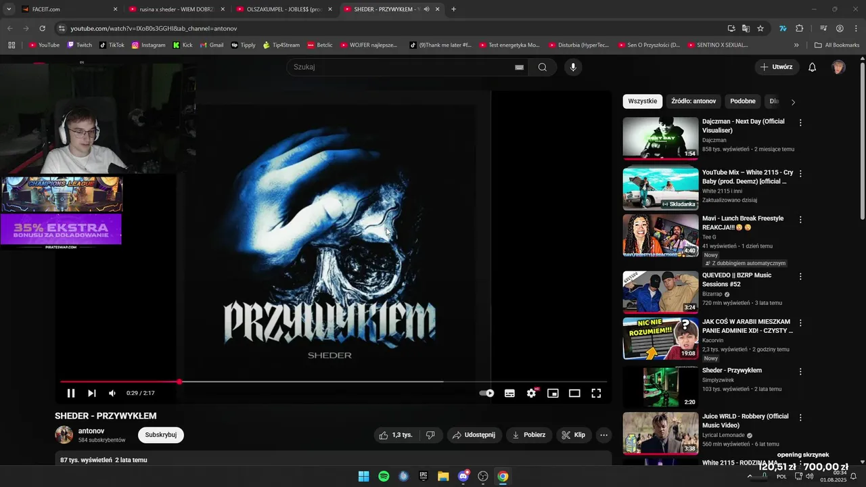The width and height of the screenshot is (866, 487).
Task: Bookmark this page with star icon
Action: [x=760, y=28]
